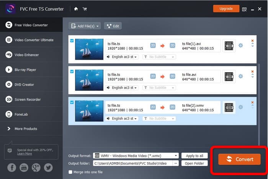Open subtitle dropdown for ts file(1).avi
This screenshot has height=179, width=268.
(x=159, y=57)
